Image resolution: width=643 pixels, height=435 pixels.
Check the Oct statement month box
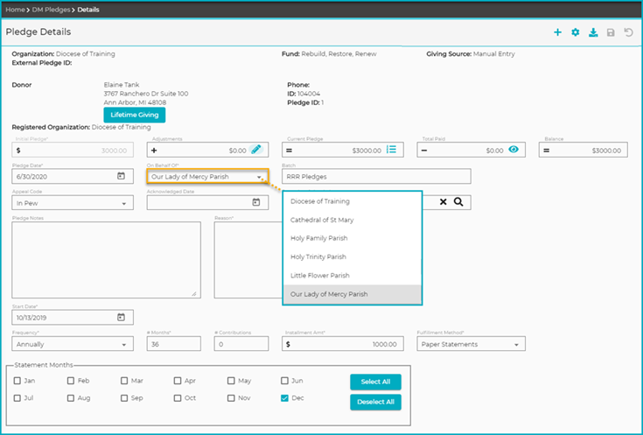pyautogui.click(x=177, y=398)
